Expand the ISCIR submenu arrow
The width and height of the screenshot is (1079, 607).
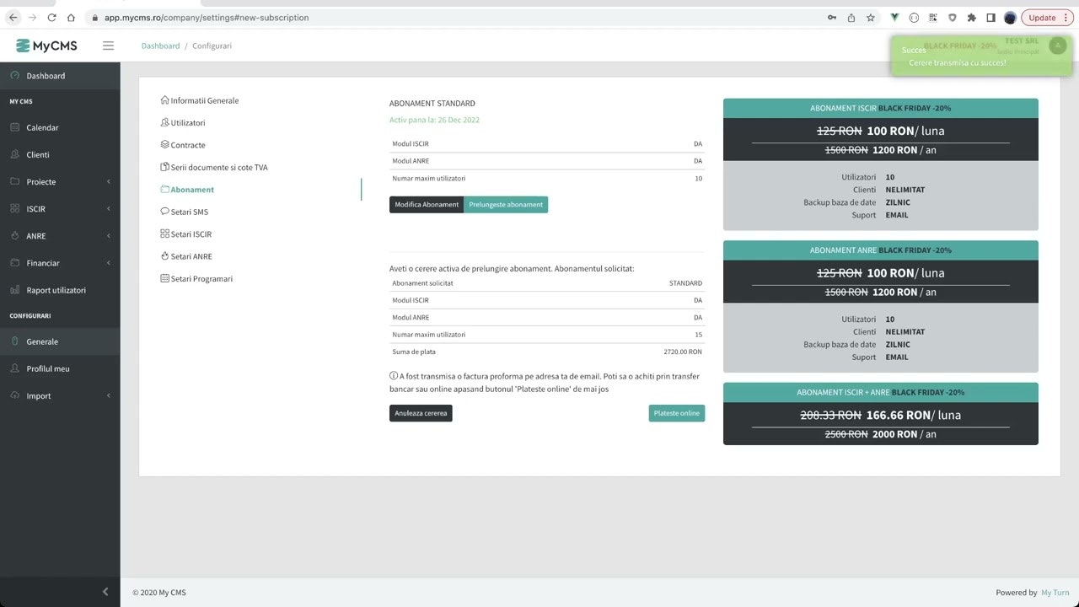coord(108,209)
